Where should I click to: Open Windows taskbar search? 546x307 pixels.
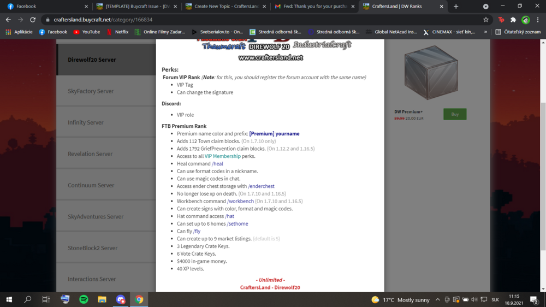point(27,300)
